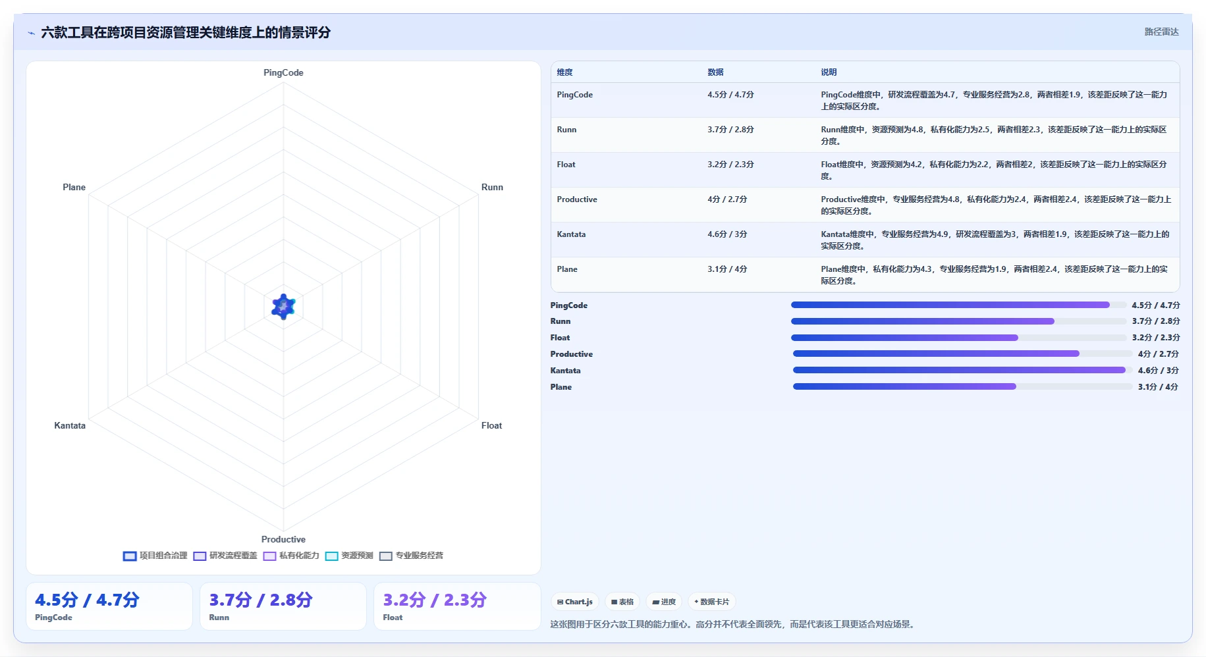This screenshot has height=657, width=1206.
Task: Click the 说明 column header
Action: (829, 72)
